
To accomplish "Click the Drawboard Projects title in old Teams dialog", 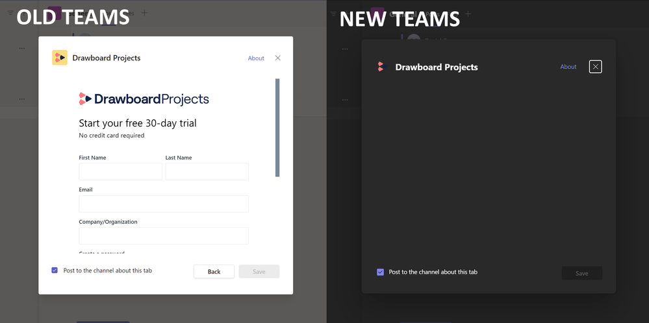I will (107, 58).
